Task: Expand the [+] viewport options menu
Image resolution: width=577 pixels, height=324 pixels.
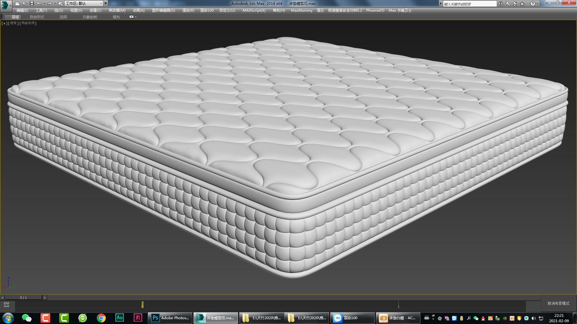Action: click(x=4, y=23)
